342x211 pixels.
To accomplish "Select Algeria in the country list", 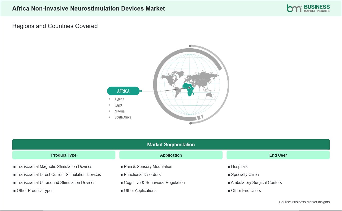I will [119, 99].
